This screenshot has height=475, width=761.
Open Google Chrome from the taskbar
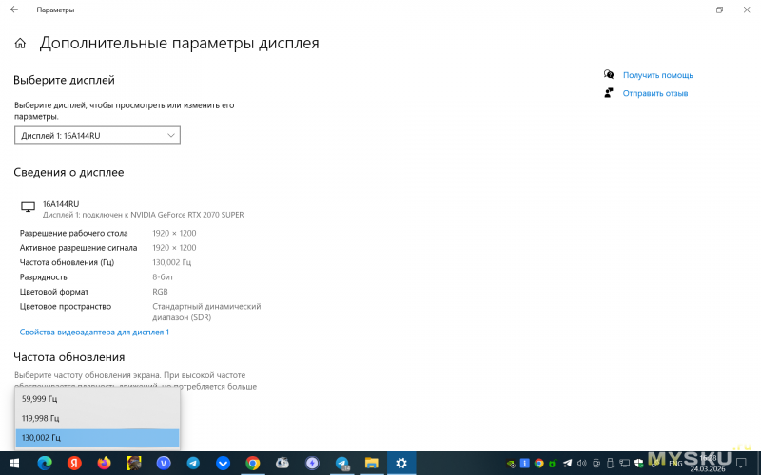(253, 463)
